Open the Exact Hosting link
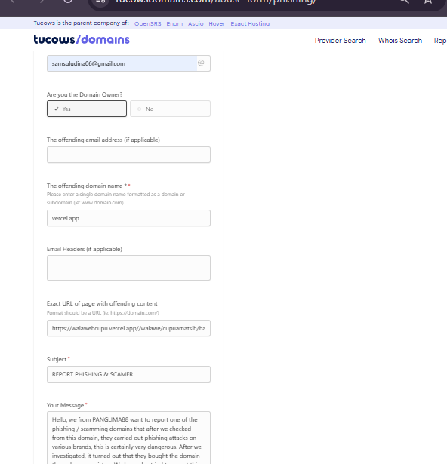The image size is (447, 464). [x=250, y=23]
